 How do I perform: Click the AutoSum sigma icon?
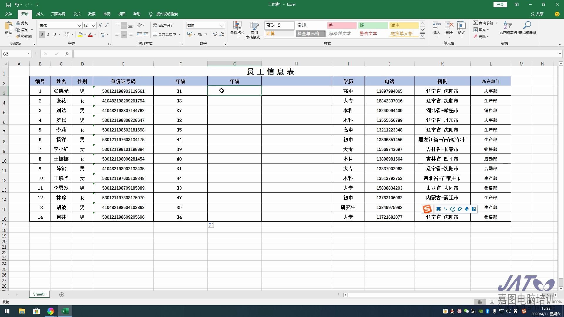[475, 23]
